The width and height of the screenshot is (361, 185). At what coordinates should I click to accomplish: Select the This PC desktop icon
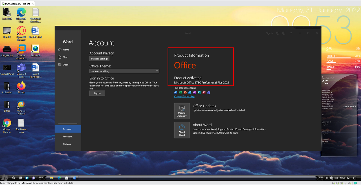7,32
